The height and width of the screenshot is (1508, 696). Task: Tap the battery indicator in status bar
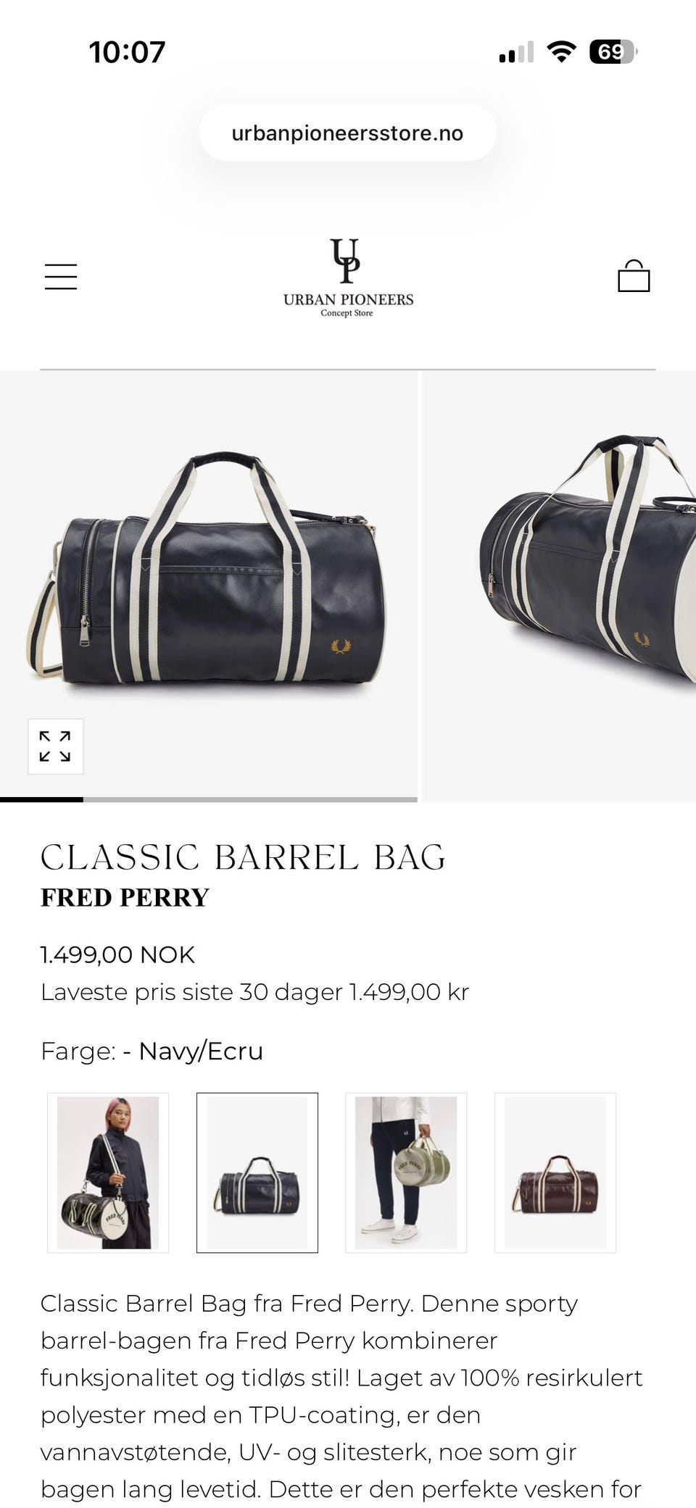(614, 51)
